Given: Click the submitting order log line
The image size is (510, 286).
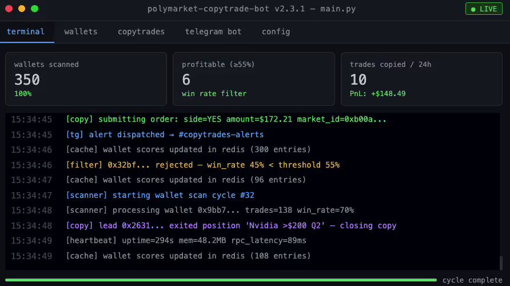Looking at the screenshot, I should click(x=226, y=120).
